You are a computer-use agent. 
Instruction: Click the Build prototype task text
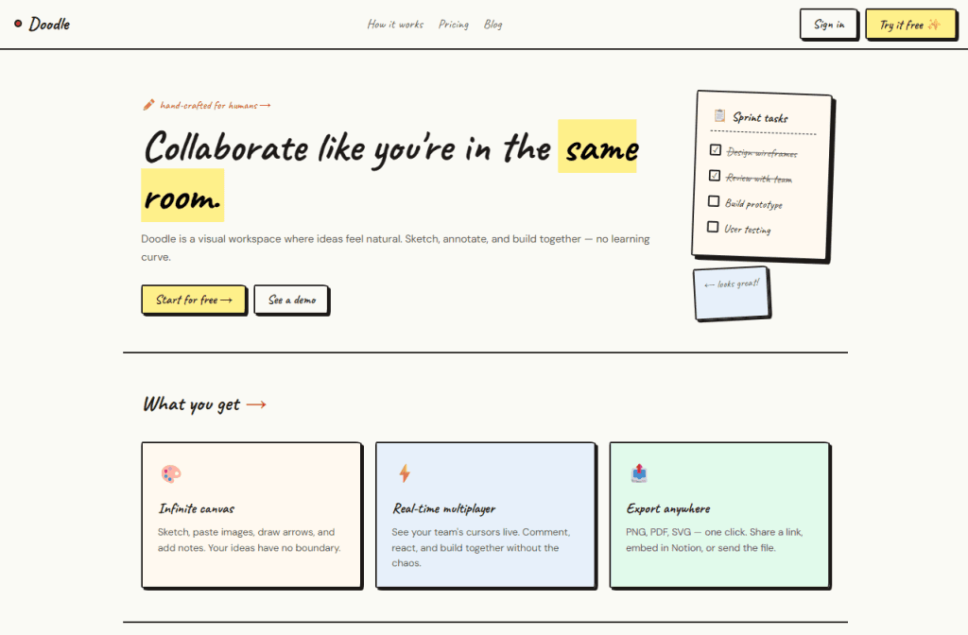pyautogui.click(x=753, y=204)
